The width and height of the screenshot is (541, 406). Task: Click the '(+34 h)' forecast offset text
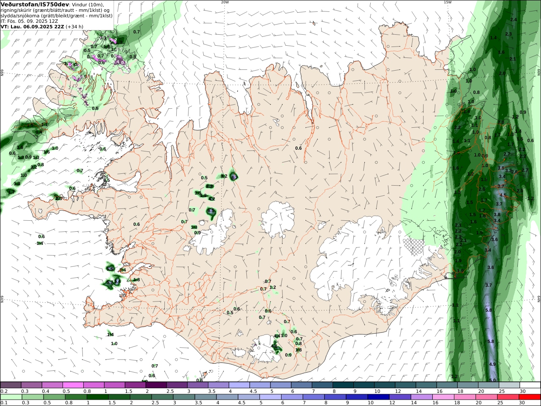pos(74,26)
